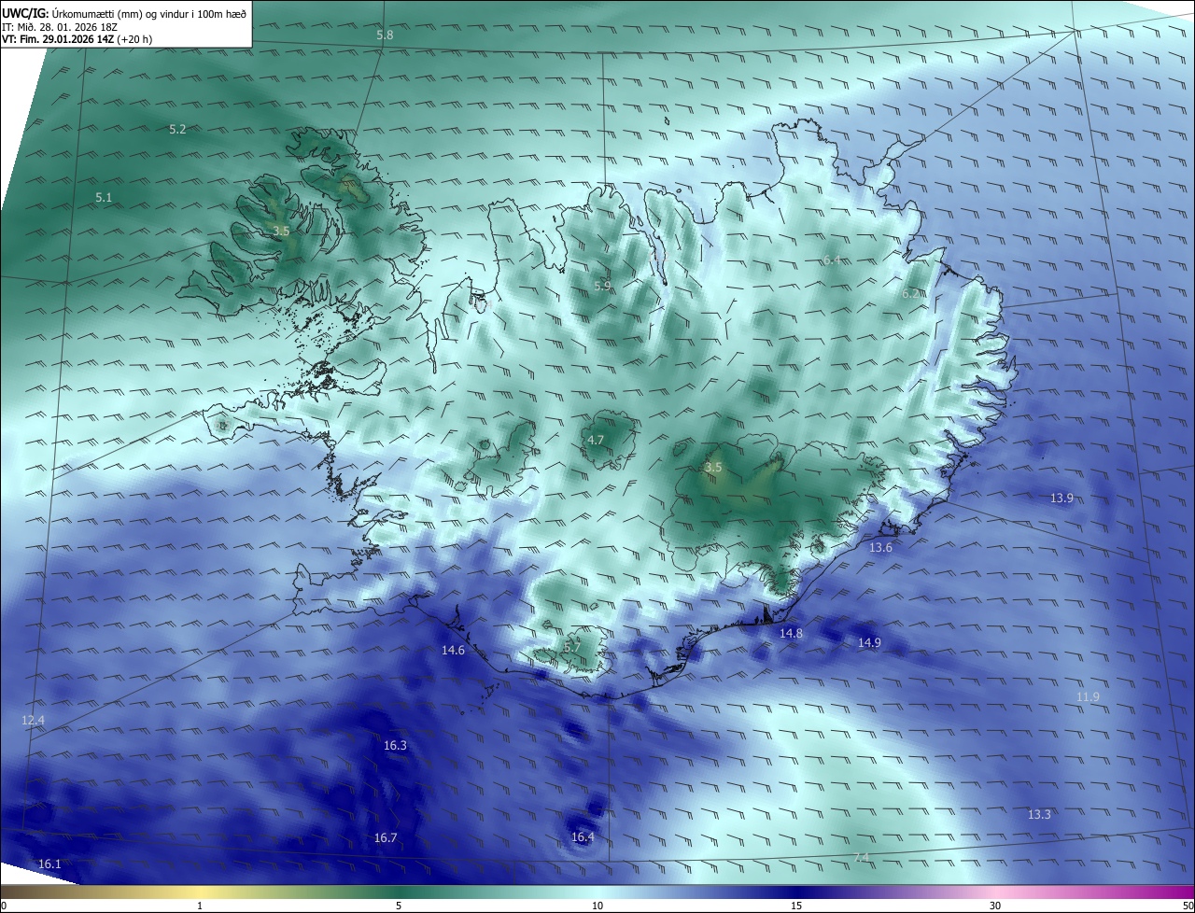Select the 16.4 value label
Image resolution: width=1195 pixels, height=913 pixels.
point(583,836)
